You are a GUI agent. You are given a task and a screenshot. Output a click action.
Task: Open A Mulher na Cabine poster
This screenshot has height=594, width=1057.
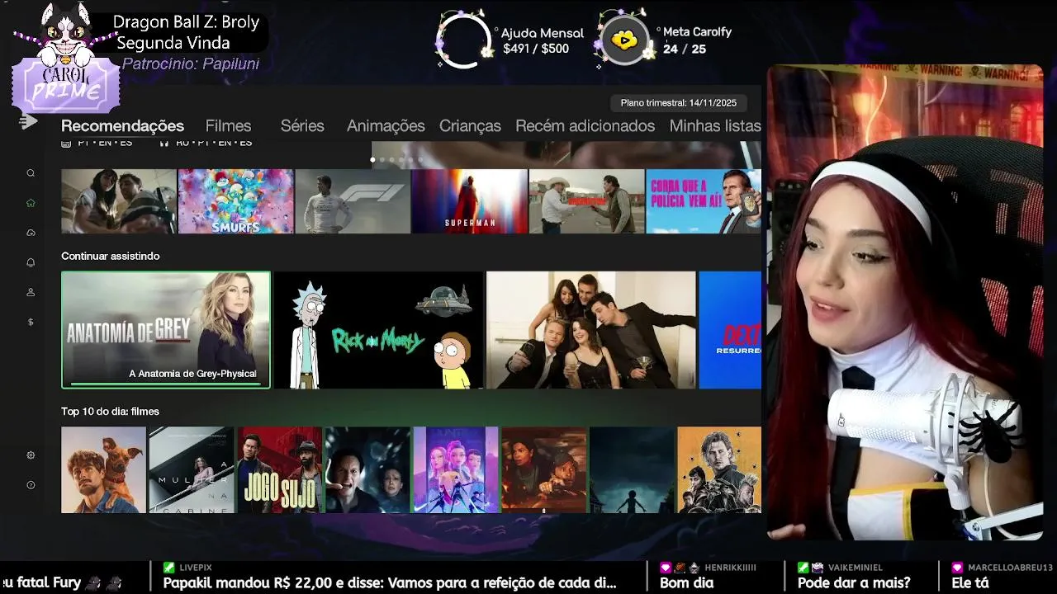(x=191, y=469)
